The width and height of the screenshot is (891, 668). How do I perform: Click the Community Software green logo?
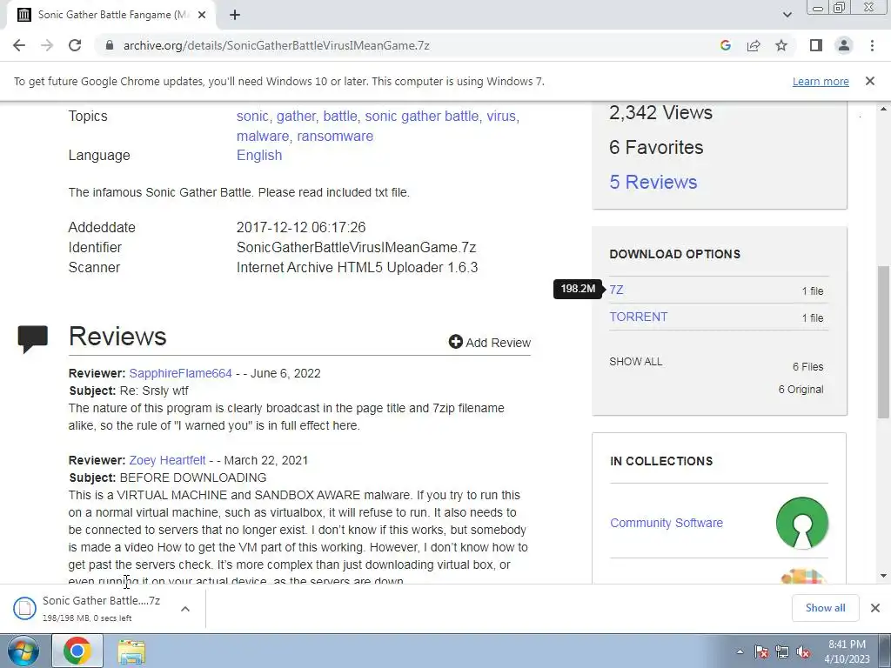(801, 523)
